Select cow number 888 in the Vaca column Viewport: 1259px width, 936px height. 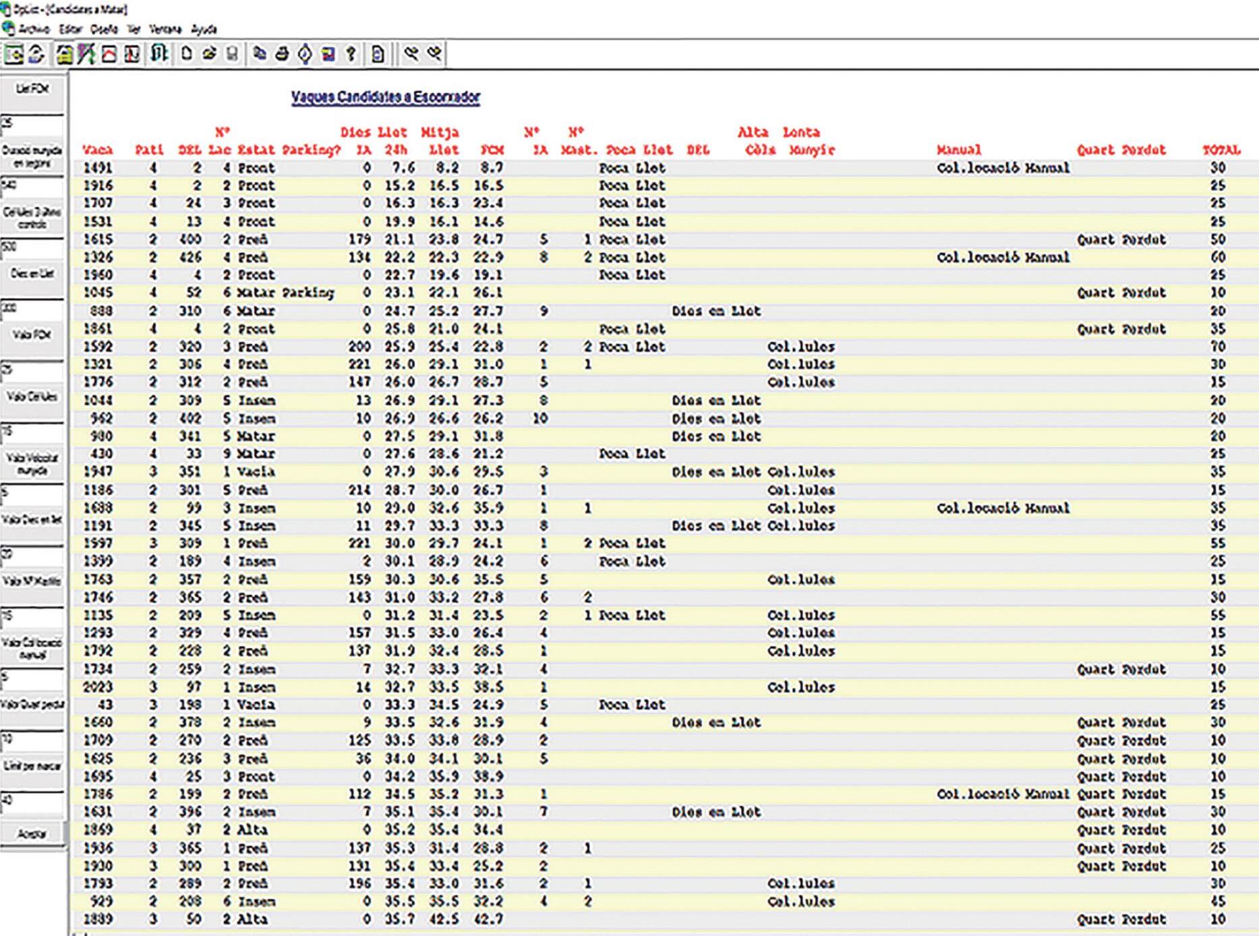[x=101, y=311]
